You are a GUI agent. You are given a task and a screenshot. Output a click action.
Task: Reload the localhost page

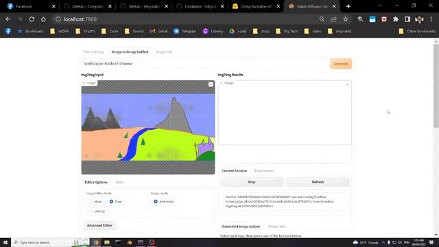(32, 19)
